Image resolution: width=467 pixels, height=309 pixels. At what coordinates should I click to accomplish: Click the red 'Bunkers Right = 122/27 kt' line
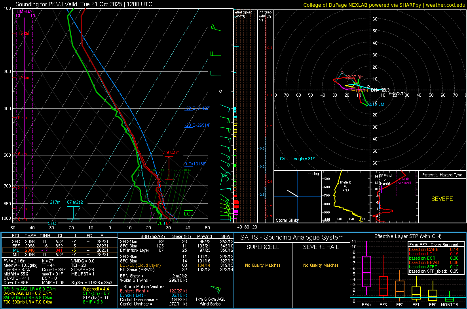click(154, 291)
